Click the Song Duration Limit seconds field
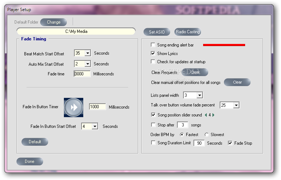Screen dimensions: 281x180 click(199, 143)
